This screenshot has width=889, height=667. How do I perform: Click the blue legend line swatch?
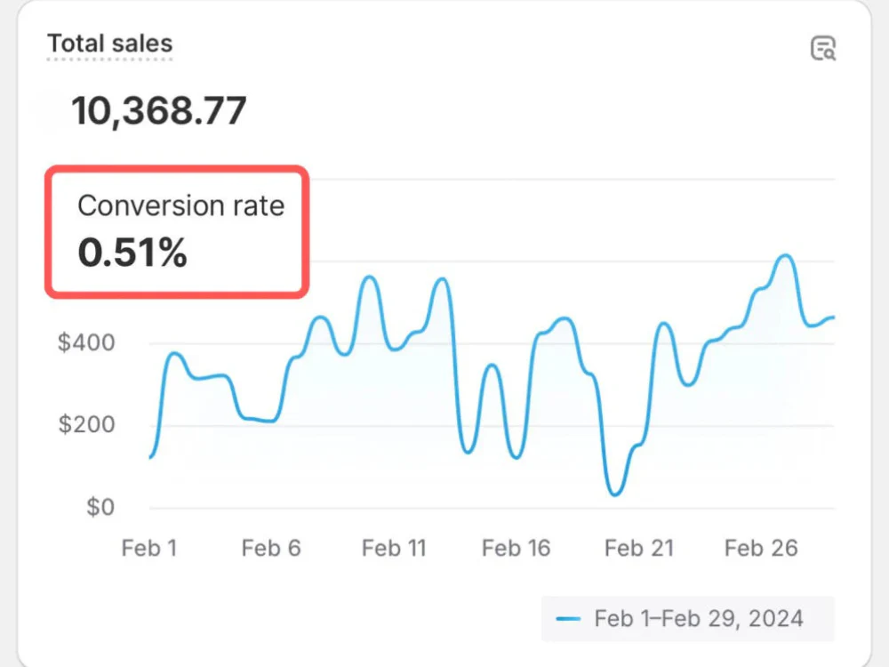tap(567, 619)
